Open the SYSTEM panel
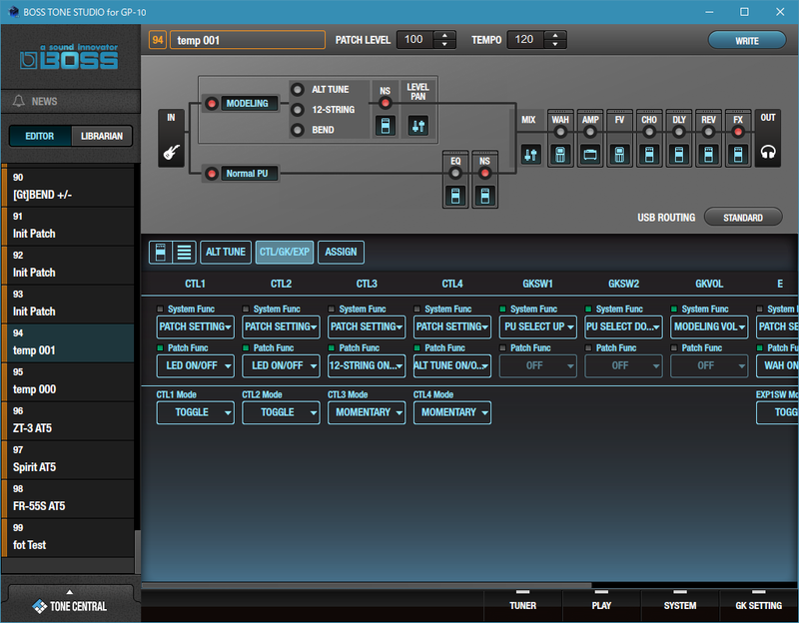799x623 pixels. [x=680, y=603]
